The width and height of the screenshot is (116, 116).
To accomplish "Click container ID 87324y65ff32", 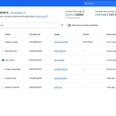I will (36, 60).
